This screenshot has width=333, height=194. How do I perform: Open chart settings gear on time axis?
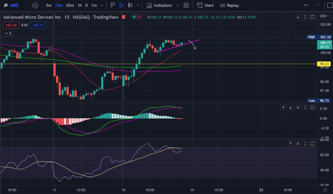pyautogui.click(x=325, y=190)
